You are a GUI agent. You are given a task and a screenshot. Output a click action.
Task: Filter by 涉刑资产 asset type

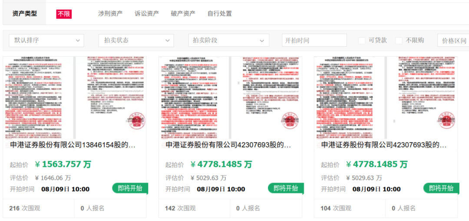(110, 14)
